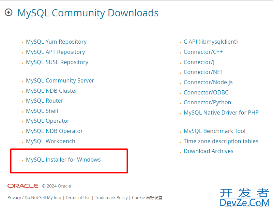Open C API (libmysqlclient) link
This screenshot has width=273, height=210.
coord(211,42)
